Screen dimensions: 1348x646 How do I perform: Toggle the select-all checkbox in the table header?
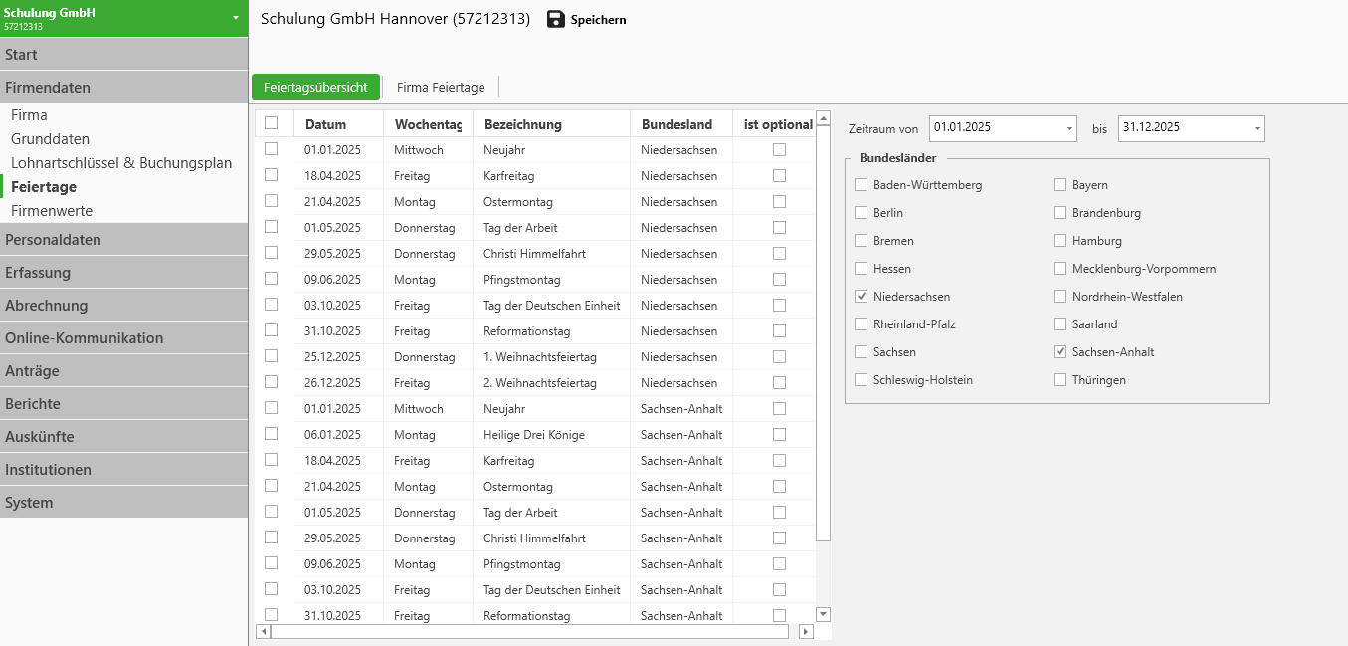pos(271,123)
